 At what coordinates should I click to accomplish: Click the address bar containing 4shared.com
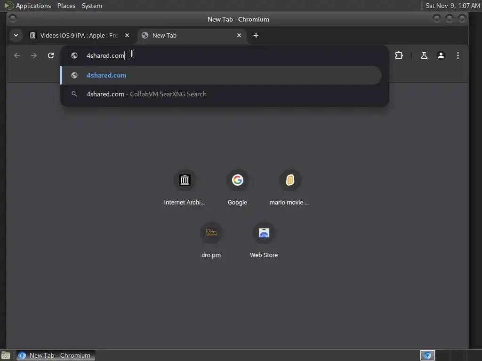[225, 55]
